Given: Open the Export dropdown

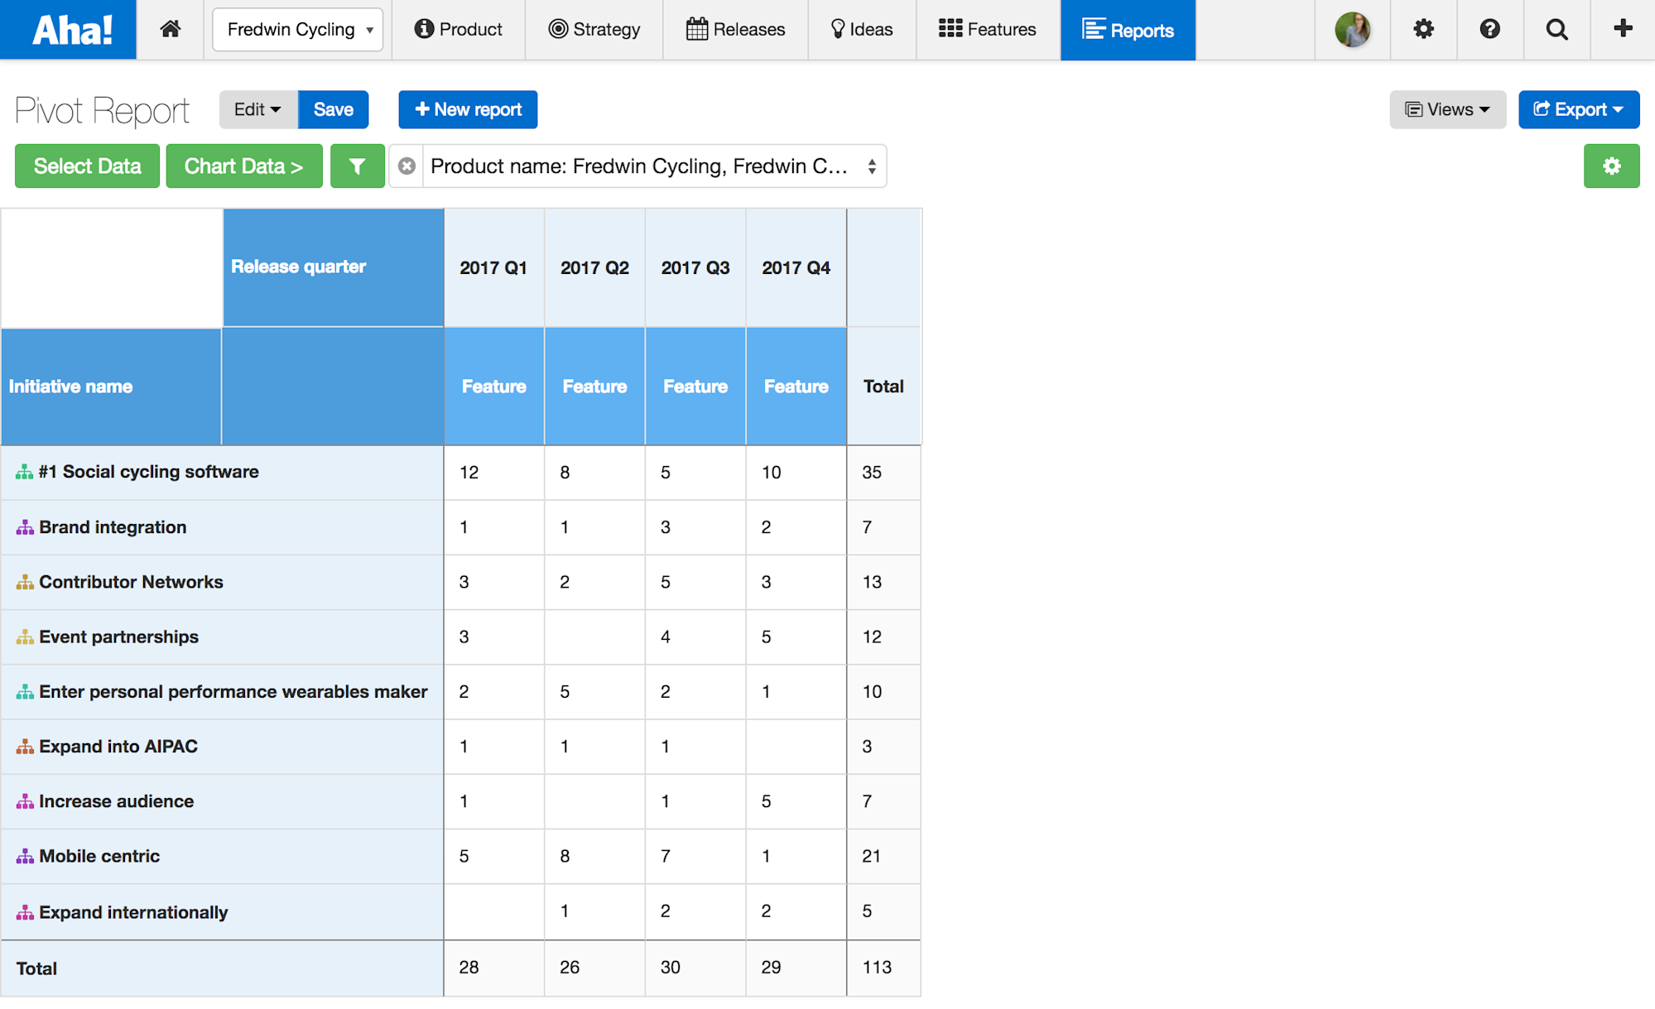Looking at the screenshot, I should point(1577,109).
